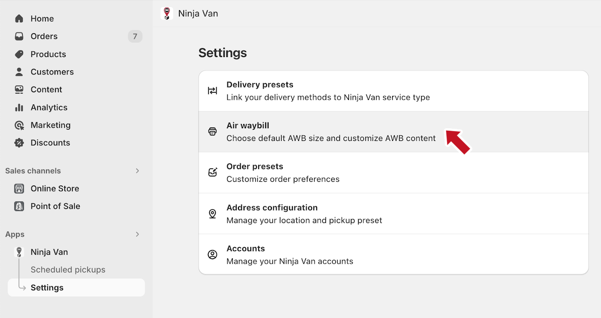
Task: Click the Home icon in sidebar
Action: coord(19,19)
